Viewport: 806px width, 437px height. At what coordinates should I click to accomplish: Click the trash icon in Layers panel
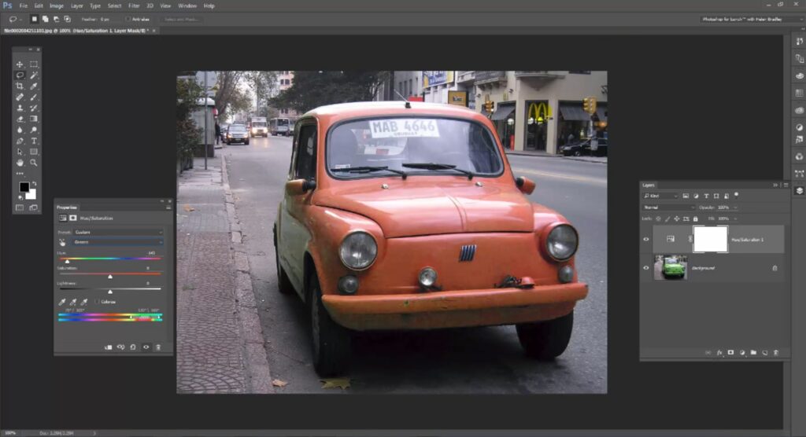(x=775, y=353)
